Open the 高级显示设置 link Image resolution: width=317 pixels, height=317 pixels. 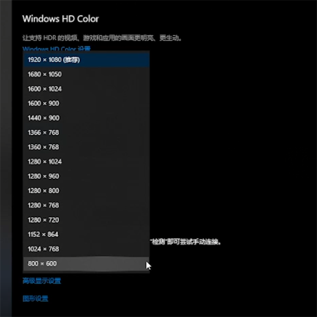coord(42,281)
